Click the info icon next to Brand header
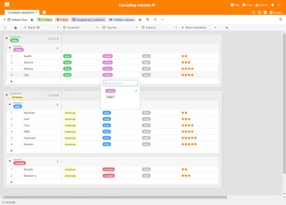Screen dimensions: 286x205 tap(38, 27)
